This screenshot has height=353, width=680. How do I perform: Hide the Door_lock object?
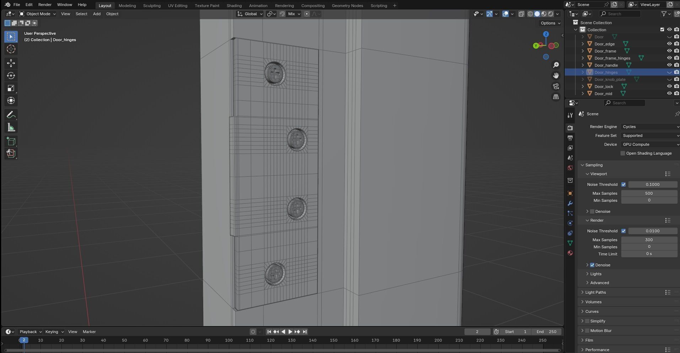pyautogui.click(x=669, y=87)
